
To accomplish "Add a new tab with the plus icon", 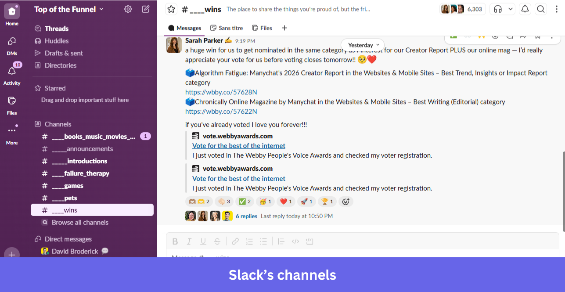I will pos(284,28).
